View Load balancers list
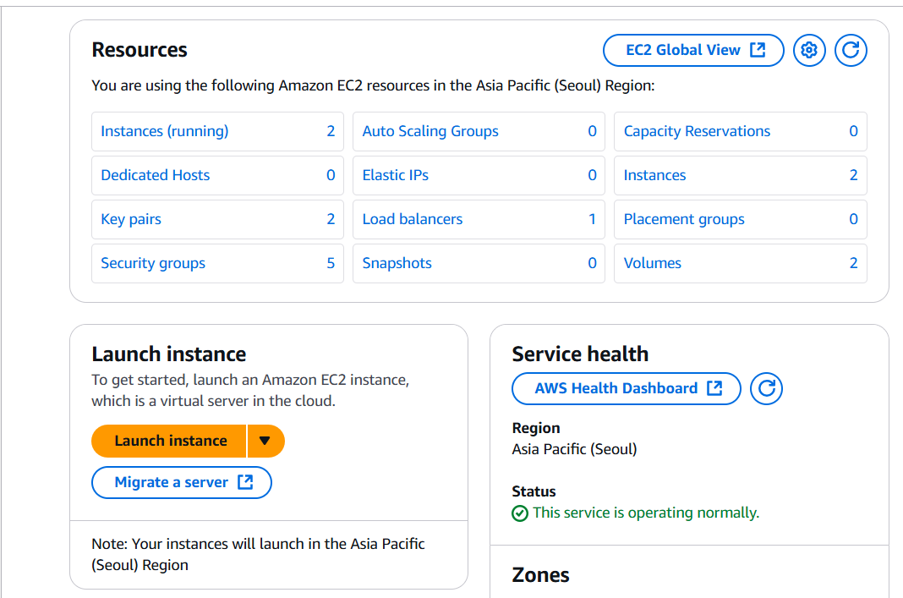The height and width of the screenshot is (598, 903). pyautogui.click(x=413, y=219)
